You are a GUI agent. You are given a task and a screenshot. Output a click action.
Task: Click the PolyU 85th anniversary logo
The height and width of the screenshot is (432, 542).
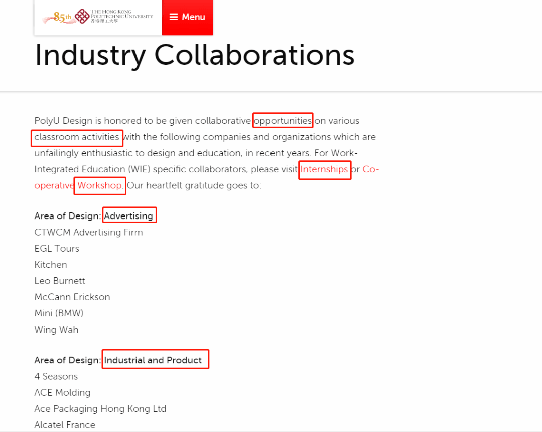[x=57, y=18]
